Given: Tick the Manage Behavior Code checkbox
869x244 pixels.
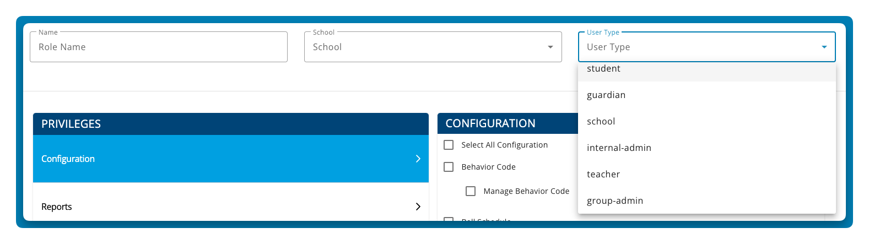Looking at the screenshot, I should 471,191.
